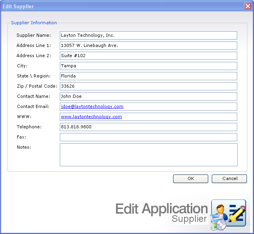Click the City label

click(x=22, y=66)
